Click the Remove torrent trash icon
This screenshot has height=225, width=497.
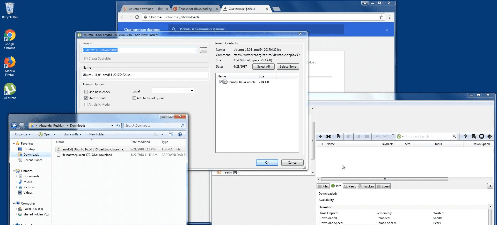[x=349, y=136]
